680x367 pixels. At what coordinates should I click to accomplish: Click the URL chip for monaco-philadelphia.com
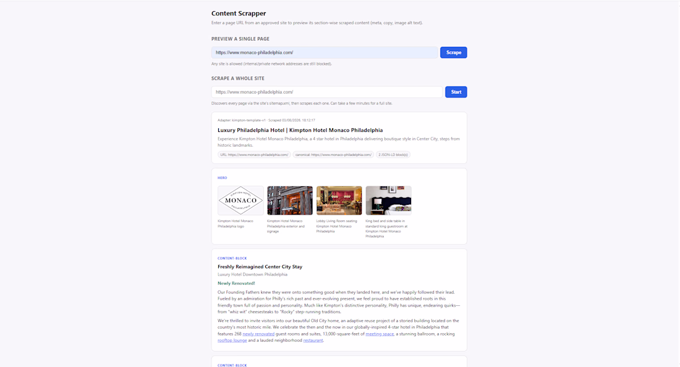pos(254,154)
